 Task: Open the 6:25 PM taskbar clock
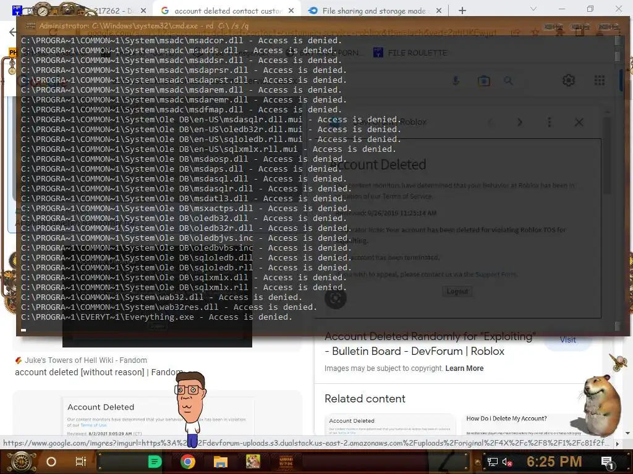(554, 462)
